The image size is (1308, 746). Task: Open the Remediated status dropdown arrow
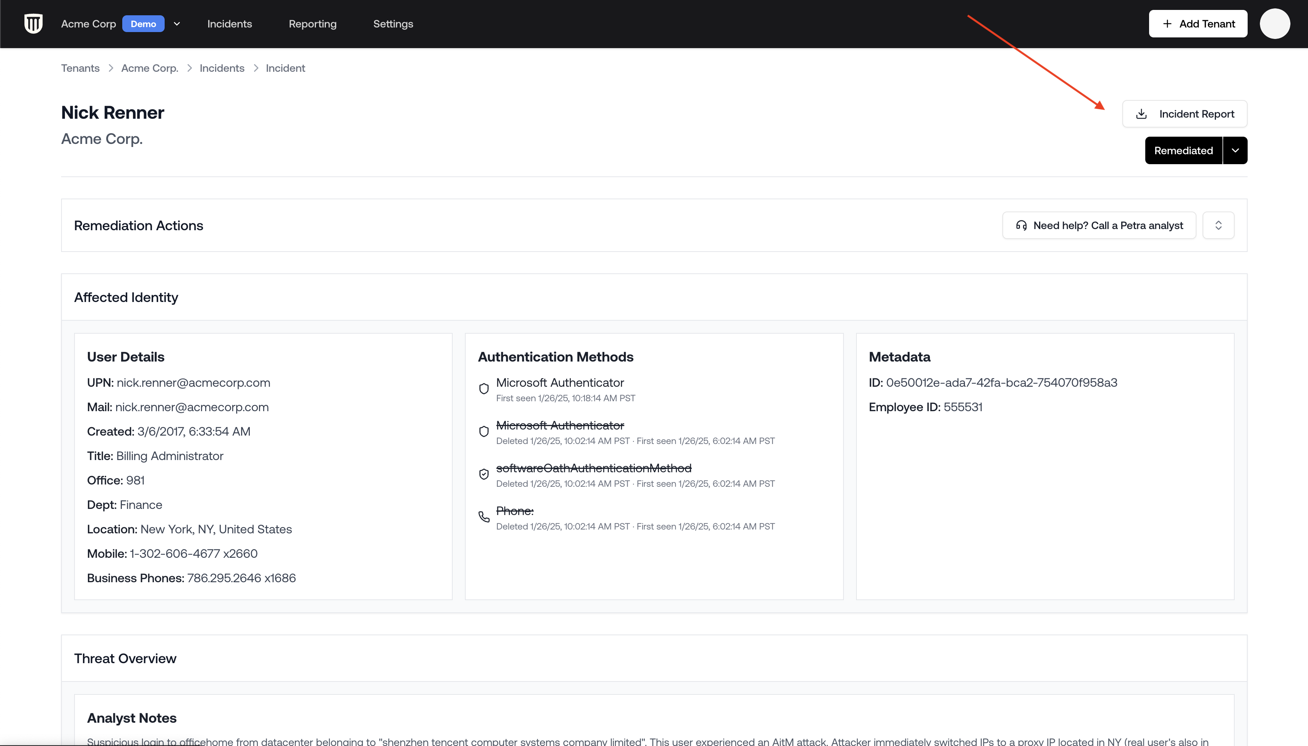point(1235,151)
